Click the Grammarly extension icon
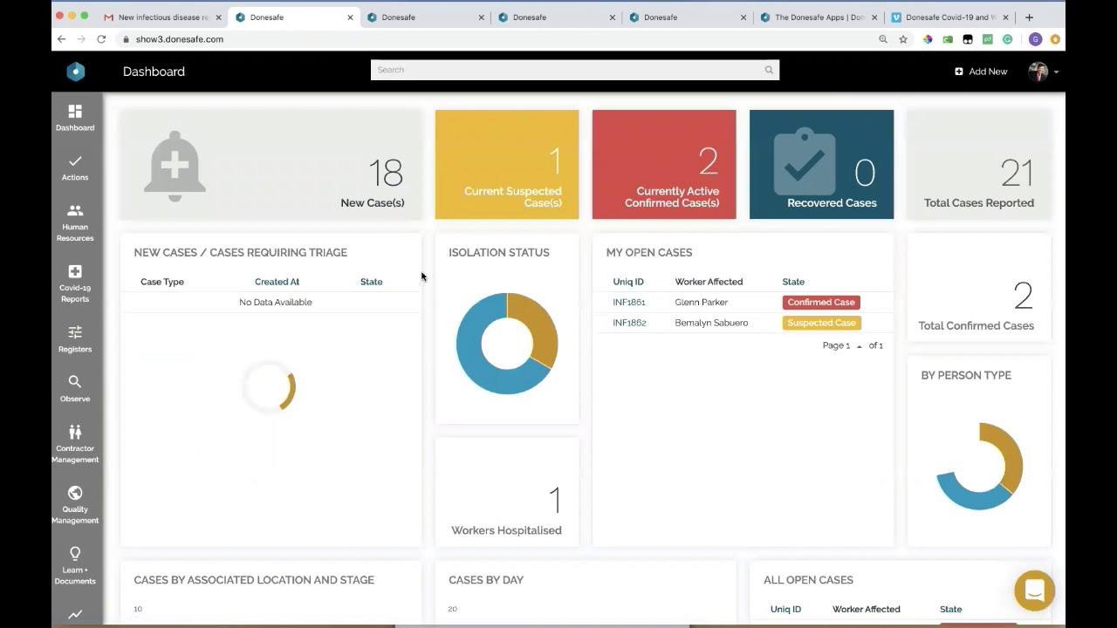Screen dimensions: 1117x628 1007,39
